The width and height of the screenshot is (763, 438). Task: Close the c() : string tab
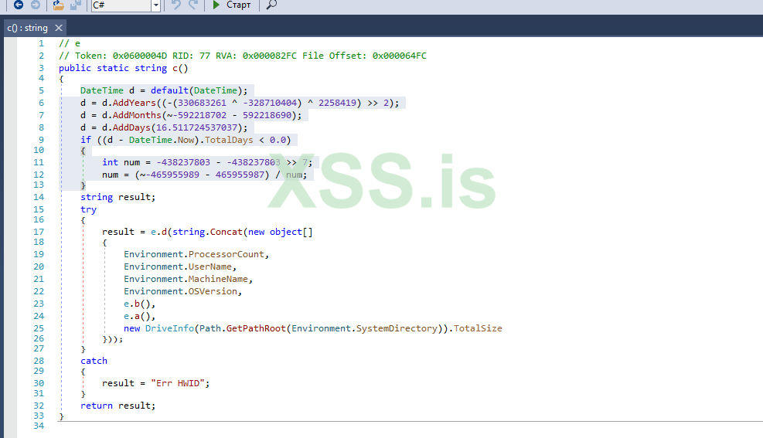[59, 28]
